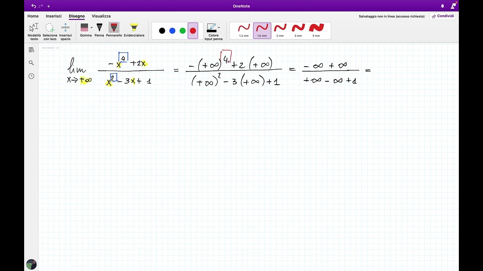The width and height of the screenshot is (483, 271).
Task: Set stroke thickness to 1.5 mm
Action: 262,30
